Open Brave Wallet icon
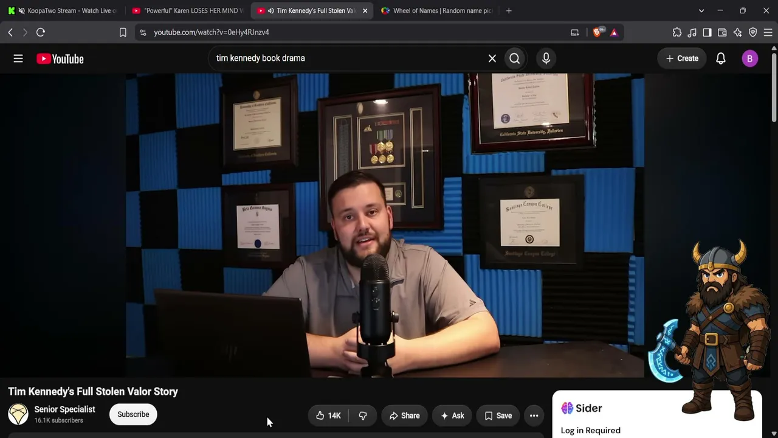Screen dimensions: 778x438 coord(723,32)
